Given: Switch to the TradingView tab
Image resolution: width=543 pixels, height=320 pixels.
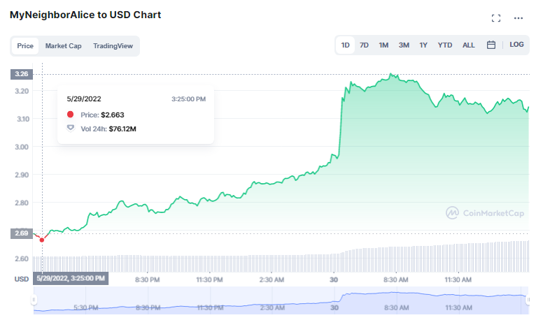Looking at the screenshot, I should click(x=113, y=45).
